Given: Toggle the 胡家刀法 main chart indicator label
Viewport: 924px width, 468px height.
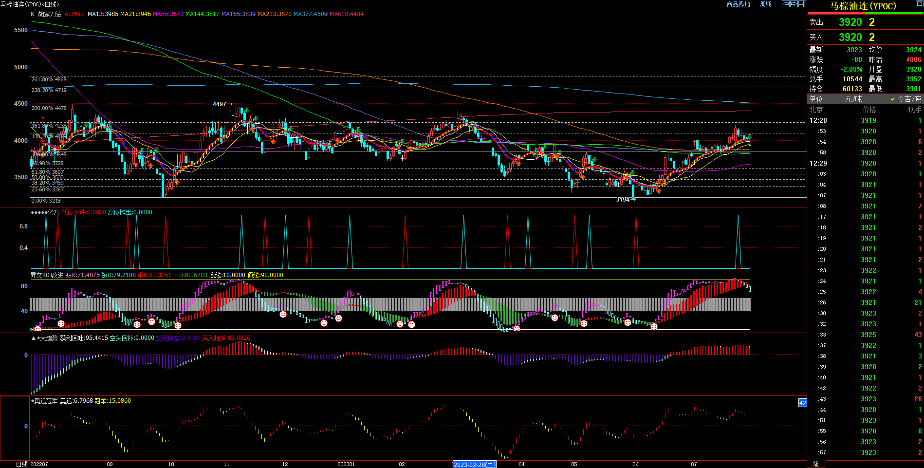Looking at the screenshot, I should pyautogui.click(x=50, y=14).
